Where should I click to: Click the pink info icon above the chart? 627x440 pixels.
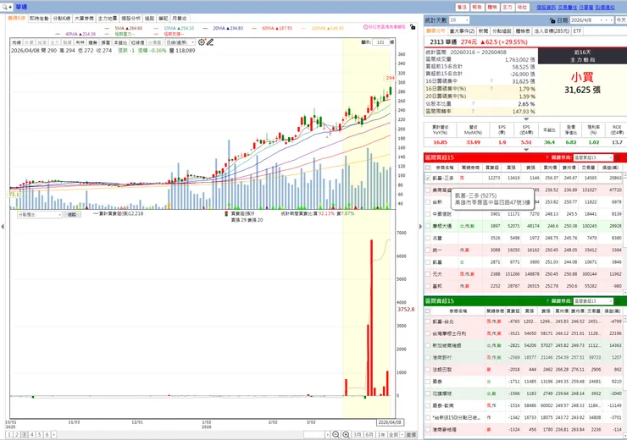pos(365,27)
